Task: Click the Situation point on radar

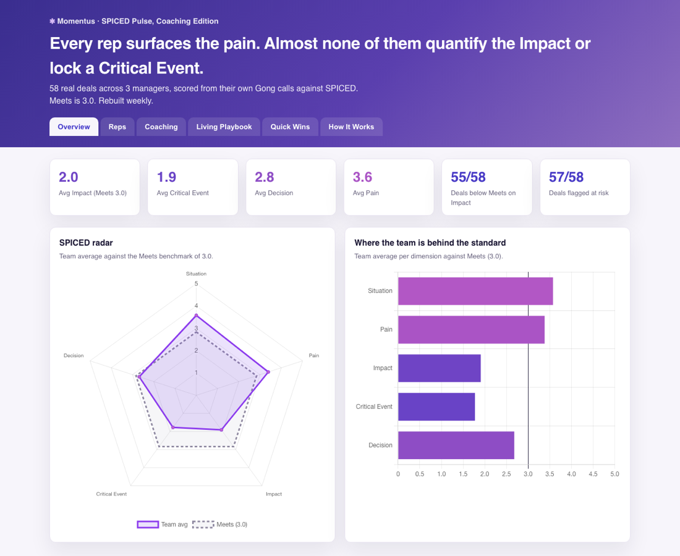Action: click(196, 316)
